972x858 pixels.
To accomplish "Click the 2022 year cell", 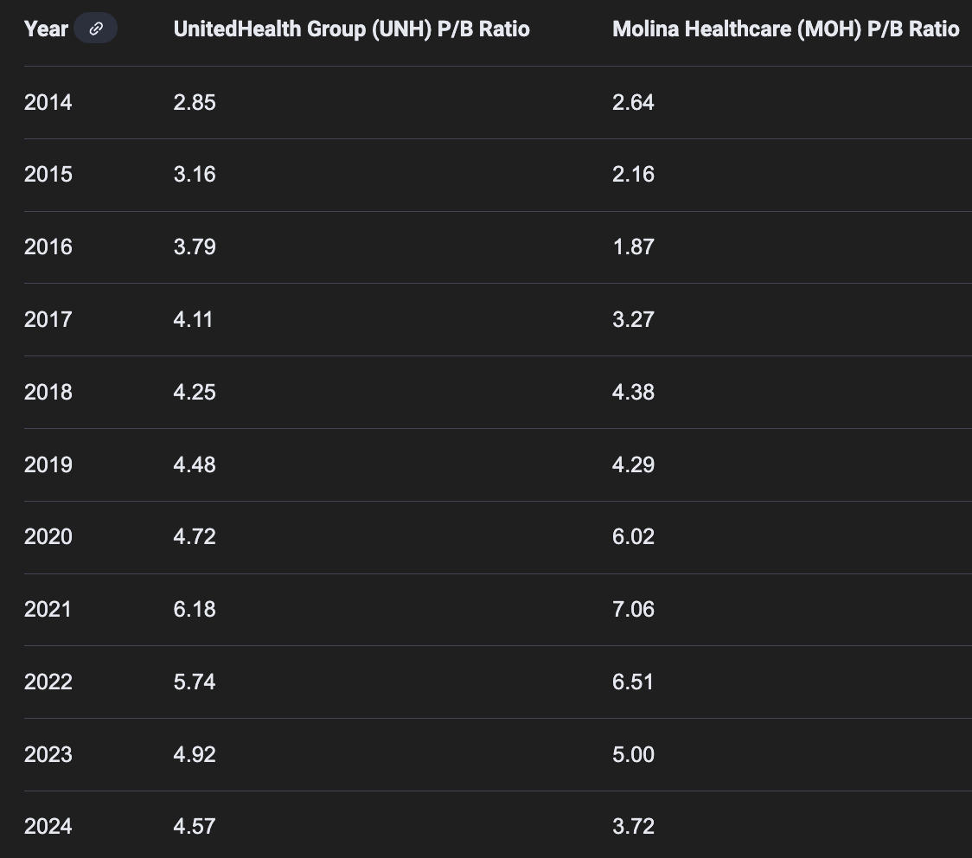I will click(48, 682).
